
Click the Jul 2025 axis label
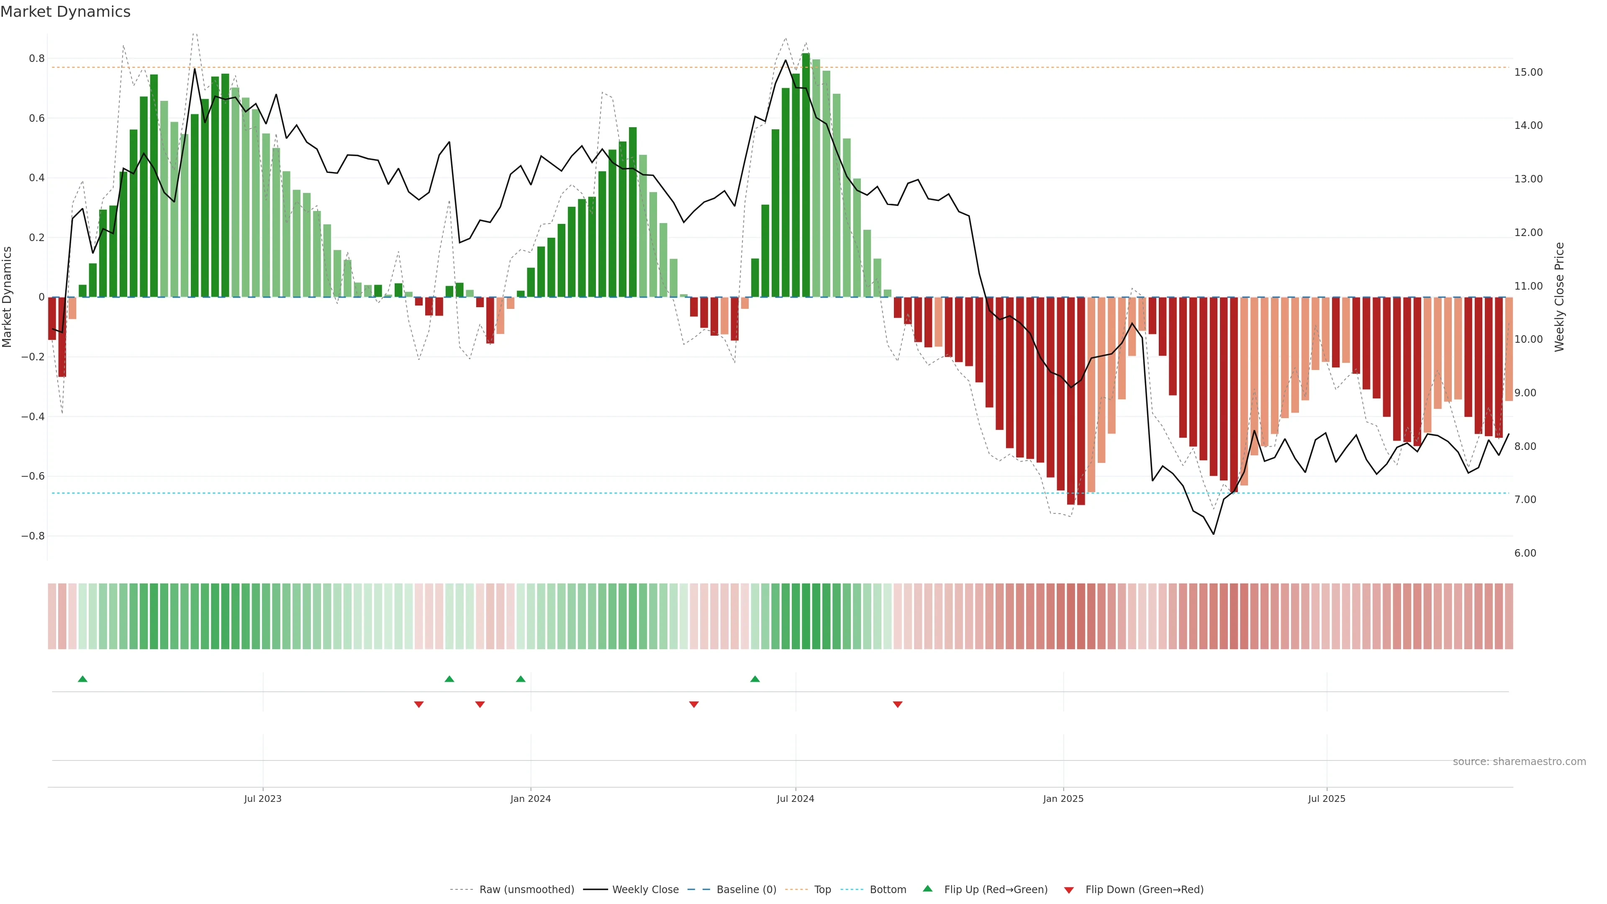[x=1326, y=799]
